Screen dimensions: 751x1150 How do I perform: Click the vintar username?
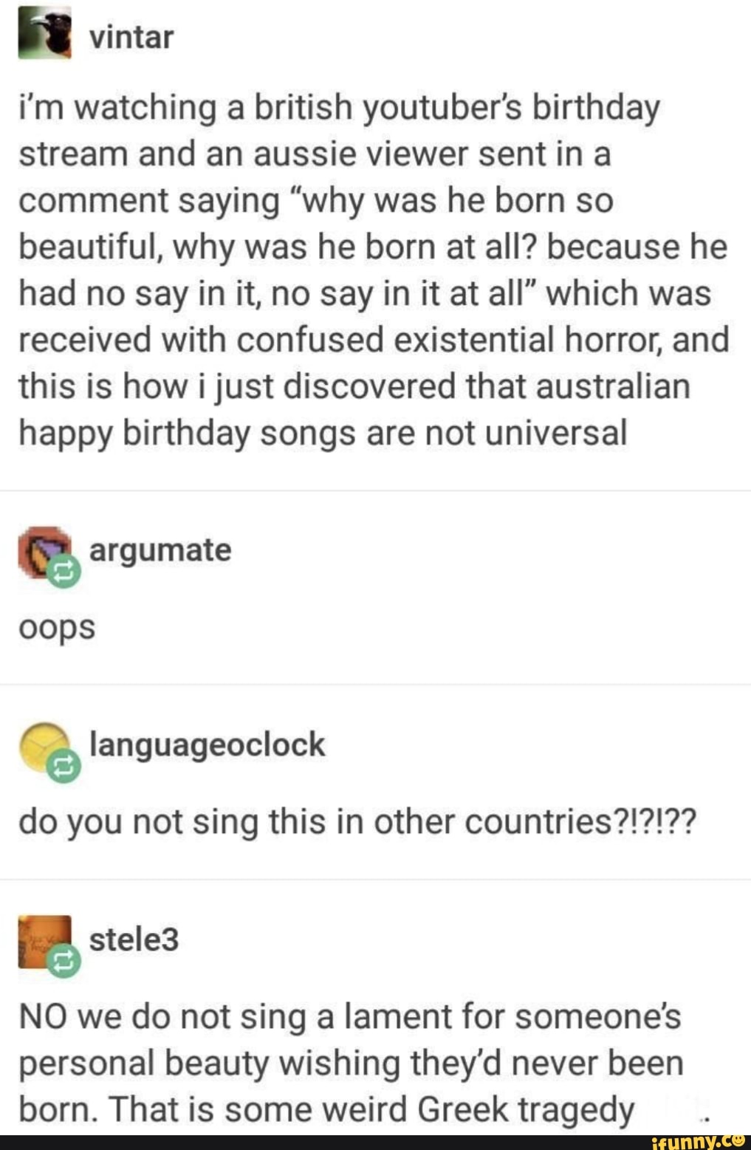[x=131, y=37]
